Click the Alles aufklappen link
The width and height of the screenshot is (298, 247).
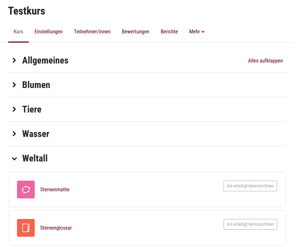tap(265, 61)
